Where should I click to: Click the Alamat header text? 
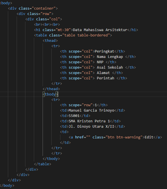[x=103, y=73]
